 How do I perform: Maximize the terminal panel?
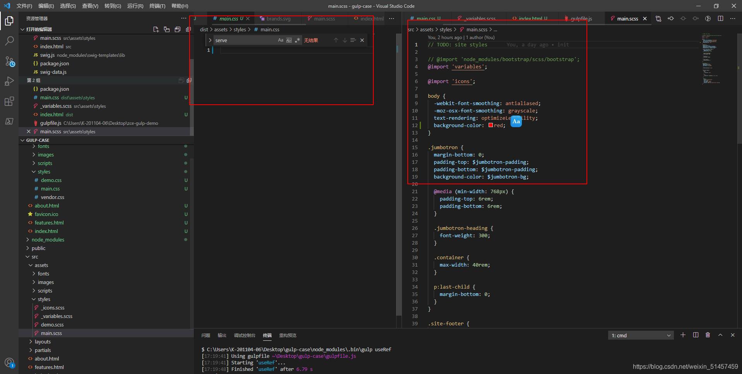[720, 335]
